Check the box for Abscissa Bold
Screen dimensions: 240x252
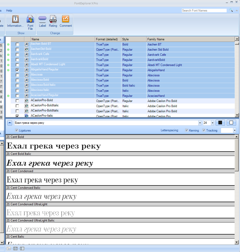pos(17,80)
